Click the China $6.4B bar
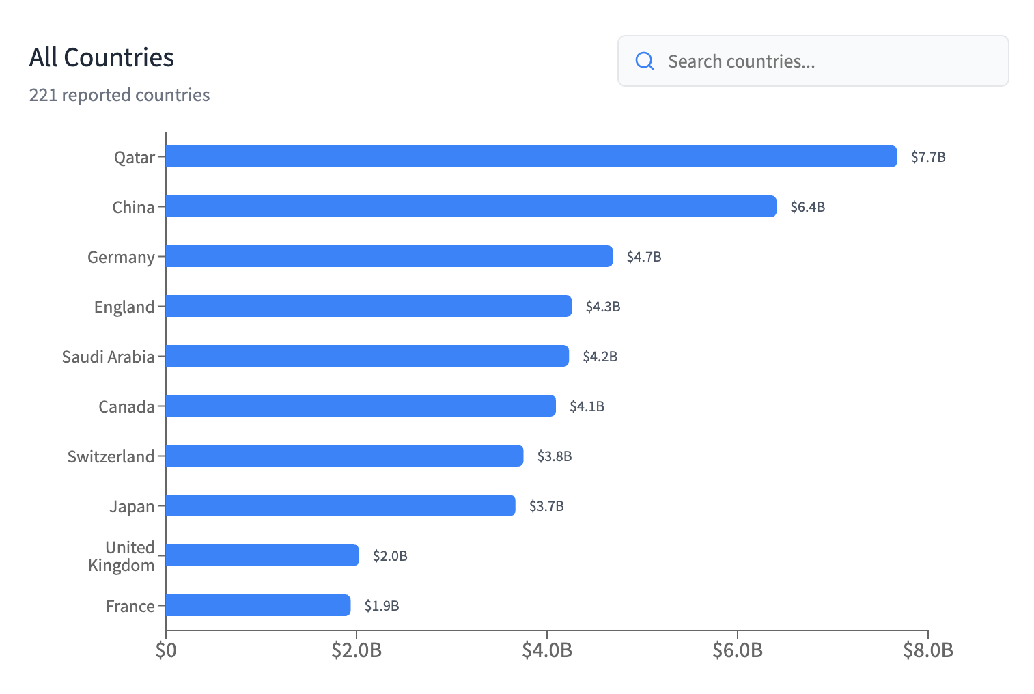The height and width of the screenshot is (694, 1034). tap(471, 206)
